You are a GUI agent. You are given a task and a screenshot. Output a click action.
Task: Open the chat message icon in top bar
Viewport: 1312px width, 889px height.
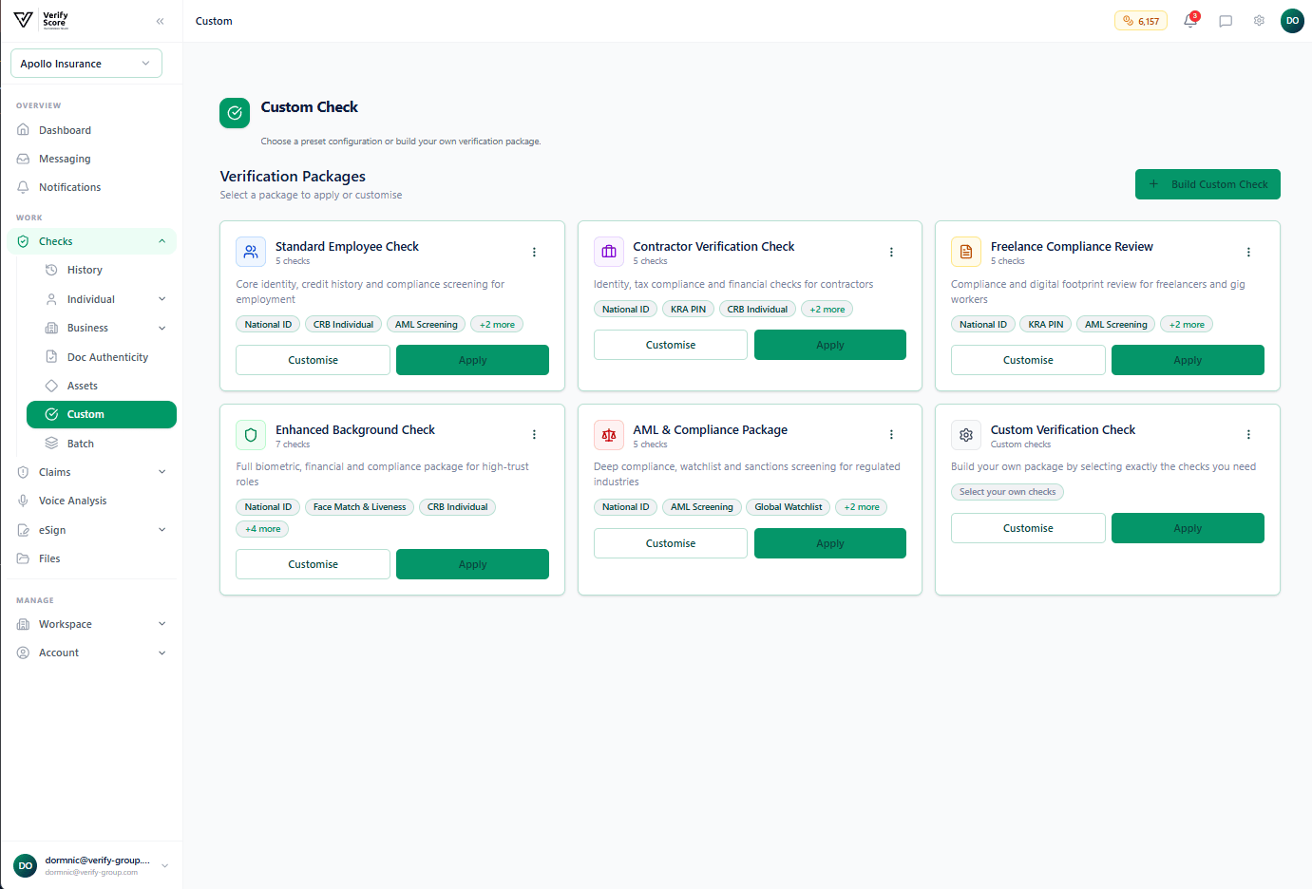1226,21
